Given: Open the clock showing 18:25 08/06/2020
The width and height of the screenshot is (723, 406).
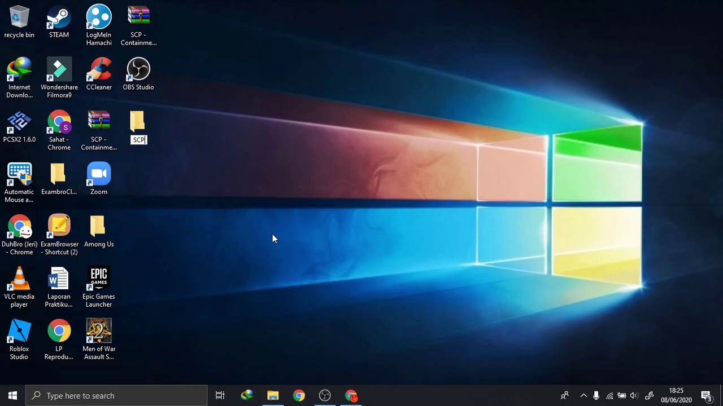Looking at the screenshot, I should [676, 395].
